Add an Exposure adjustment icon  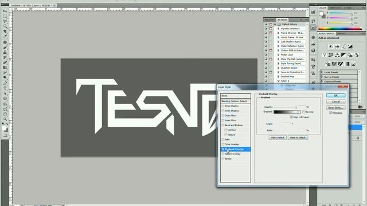350,46
